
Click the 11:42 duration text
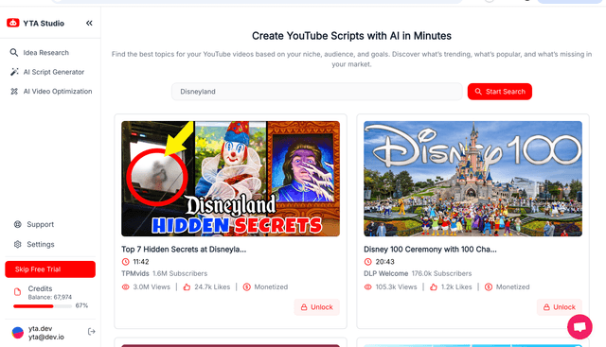click(141, 262)
